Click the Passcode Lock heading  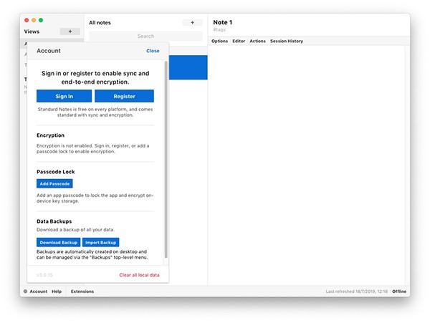pyautogui.click(x=56, y=172)
